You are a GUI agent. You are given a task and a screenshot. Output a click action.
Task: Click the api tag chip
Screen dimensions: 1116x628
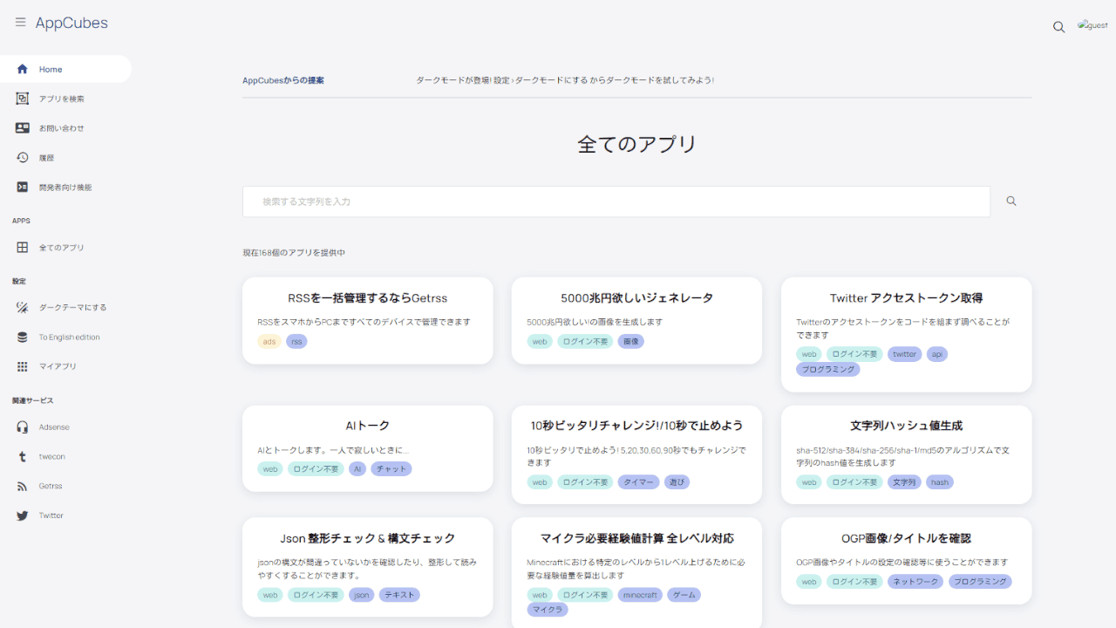(x=937, y=354)
